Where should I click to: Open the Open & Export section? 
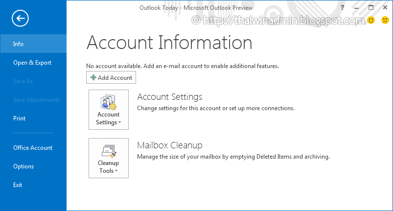click(x=33, y=63)
